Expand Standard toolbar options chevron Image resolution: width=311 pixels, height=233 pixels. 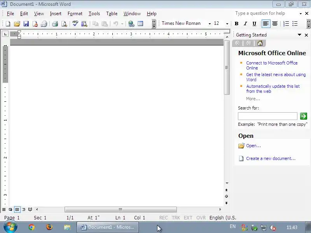[x=154, y=24]
